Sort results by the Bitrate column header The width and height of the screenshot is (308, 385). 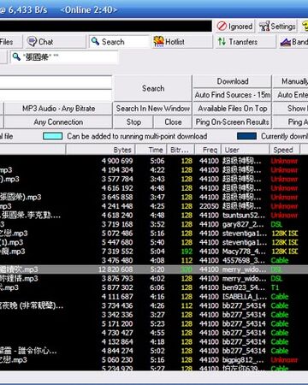point(181,150)
